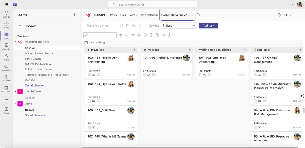This screenshot has height=148, width=305.
Task: Click See all channels under Demo
Action: point(35,115)
